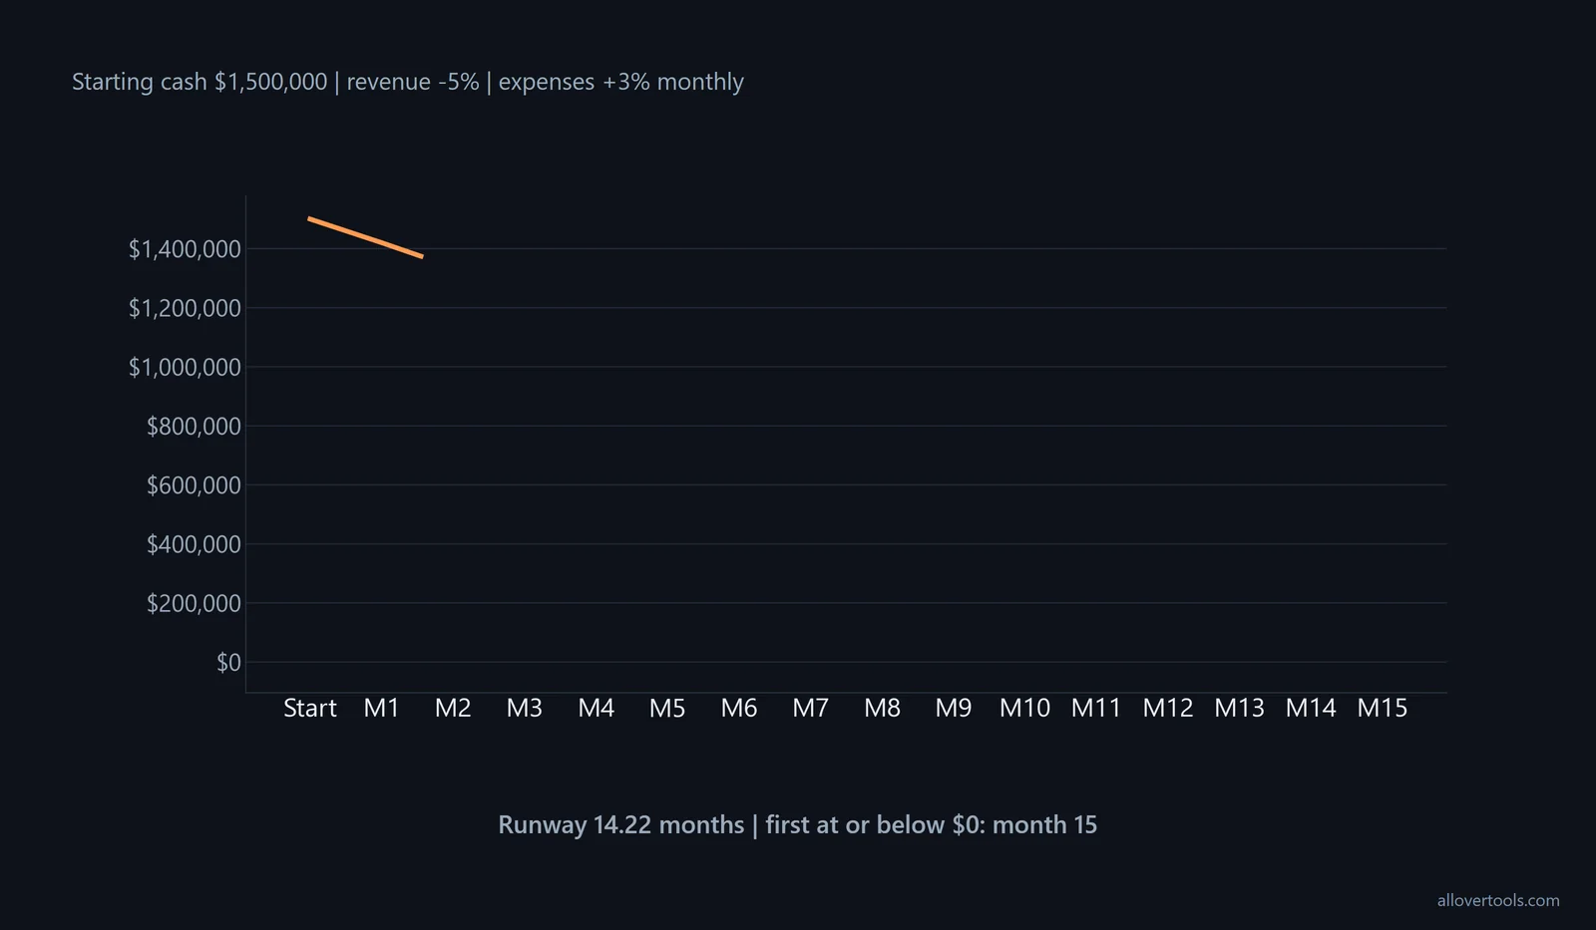This screenshot has height=930, width=1596.
Task: Click the $1,200,000 axis label
Action: coord(185,308)
